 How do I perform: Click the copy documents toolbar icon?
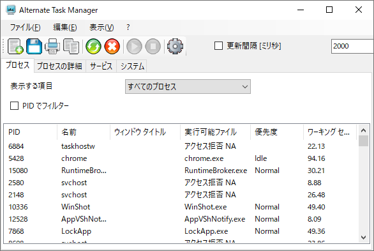click(x=71, y=46)
